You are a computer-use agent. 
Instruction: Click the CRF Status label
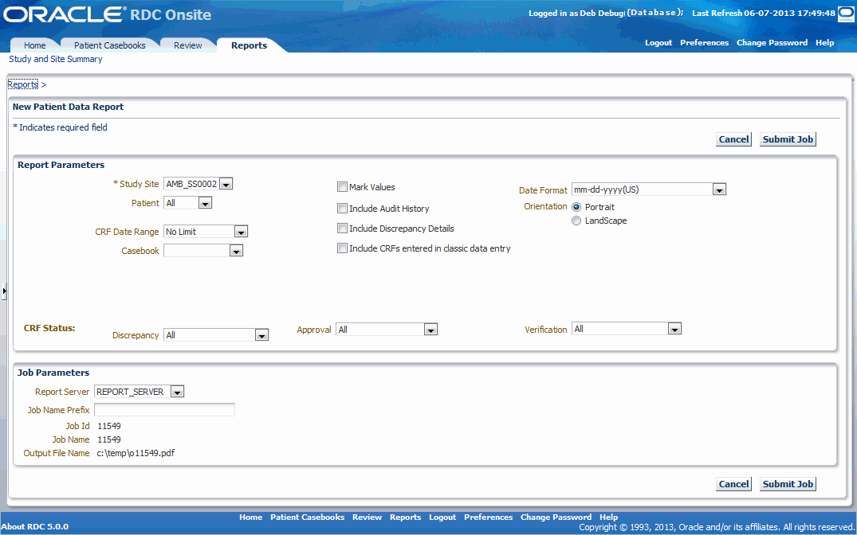(x=49, y=328)
